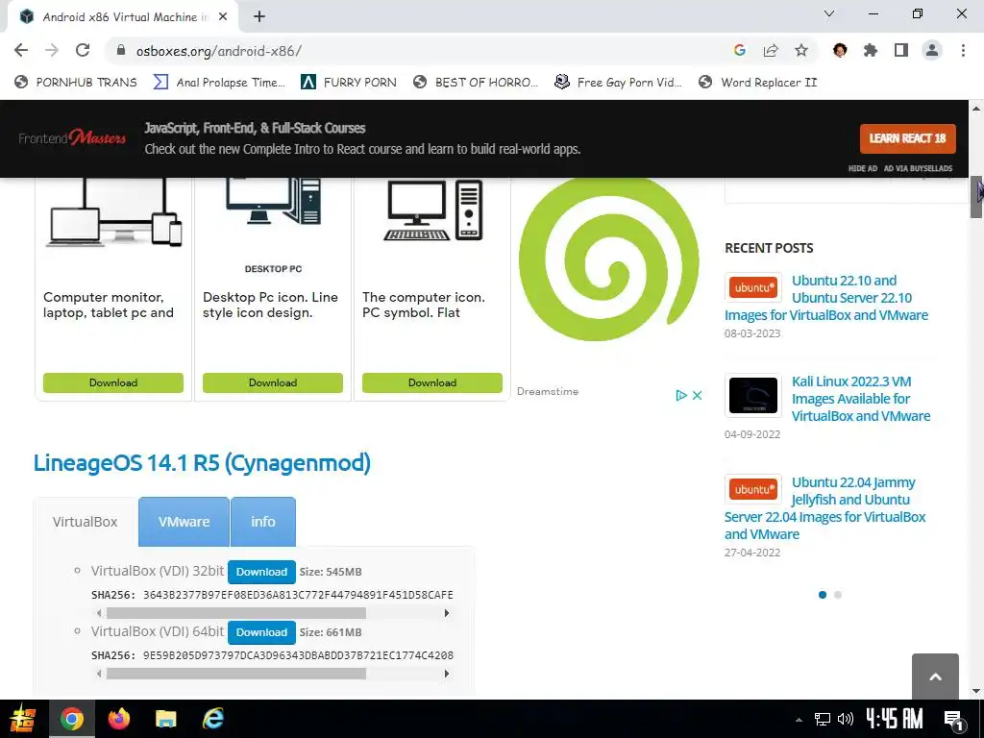Viewport: 984px width, 738px height.
Task: Click the Dreamstime label text
Action: (547, 392)
